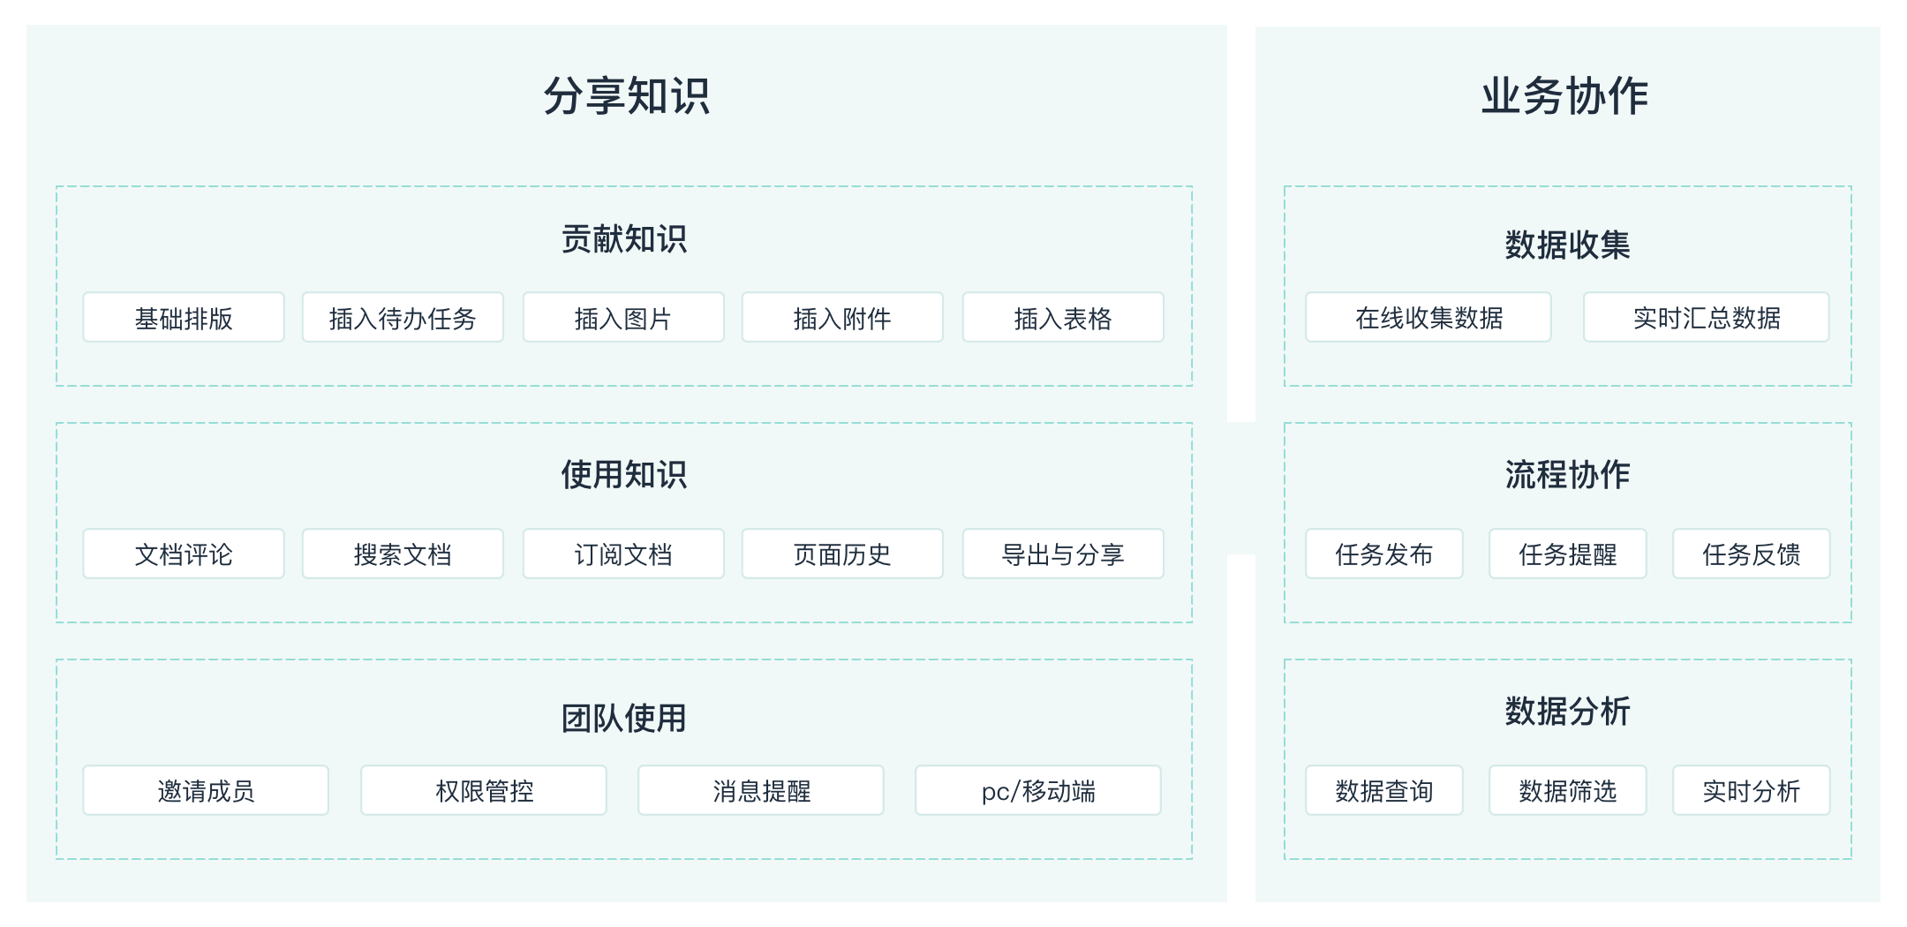Click the 插入图片 label box

623,318
